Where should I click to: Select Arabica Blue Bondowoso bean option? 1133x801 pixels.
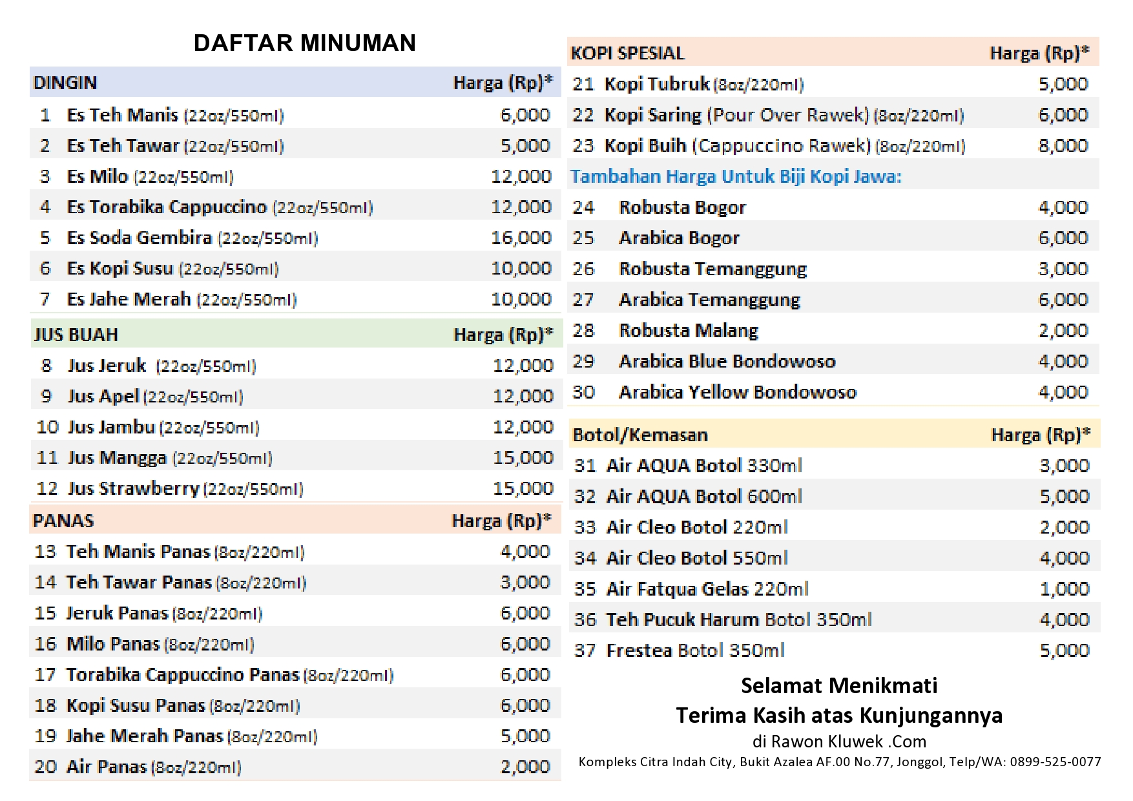[727, 361]
